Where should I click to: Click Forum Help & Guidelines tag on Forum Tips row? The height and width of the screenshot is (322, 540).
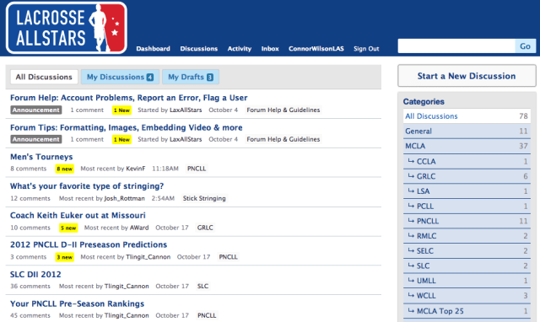pos(283,139)
